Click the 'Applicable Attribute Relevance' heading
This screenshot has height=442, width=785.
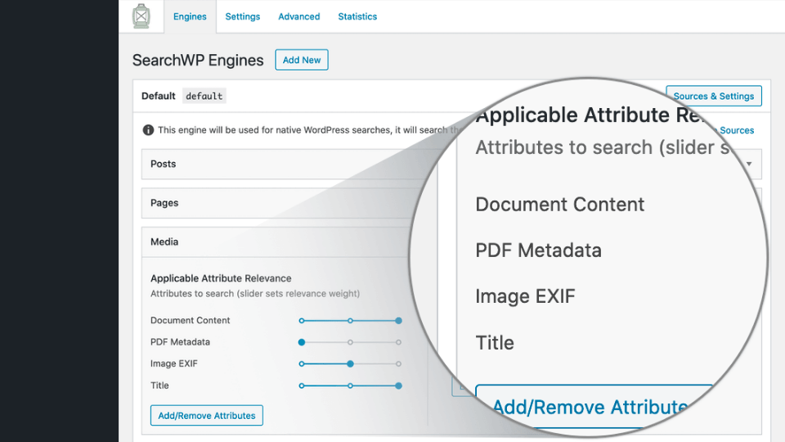click(221, 278)
